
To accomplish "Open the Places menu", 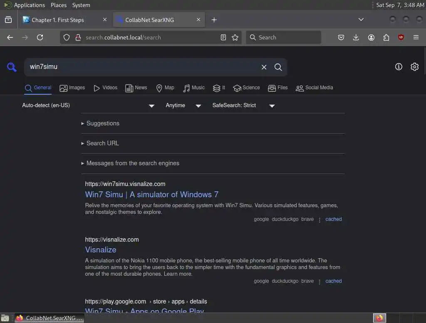I will click(x=58, y=5).
